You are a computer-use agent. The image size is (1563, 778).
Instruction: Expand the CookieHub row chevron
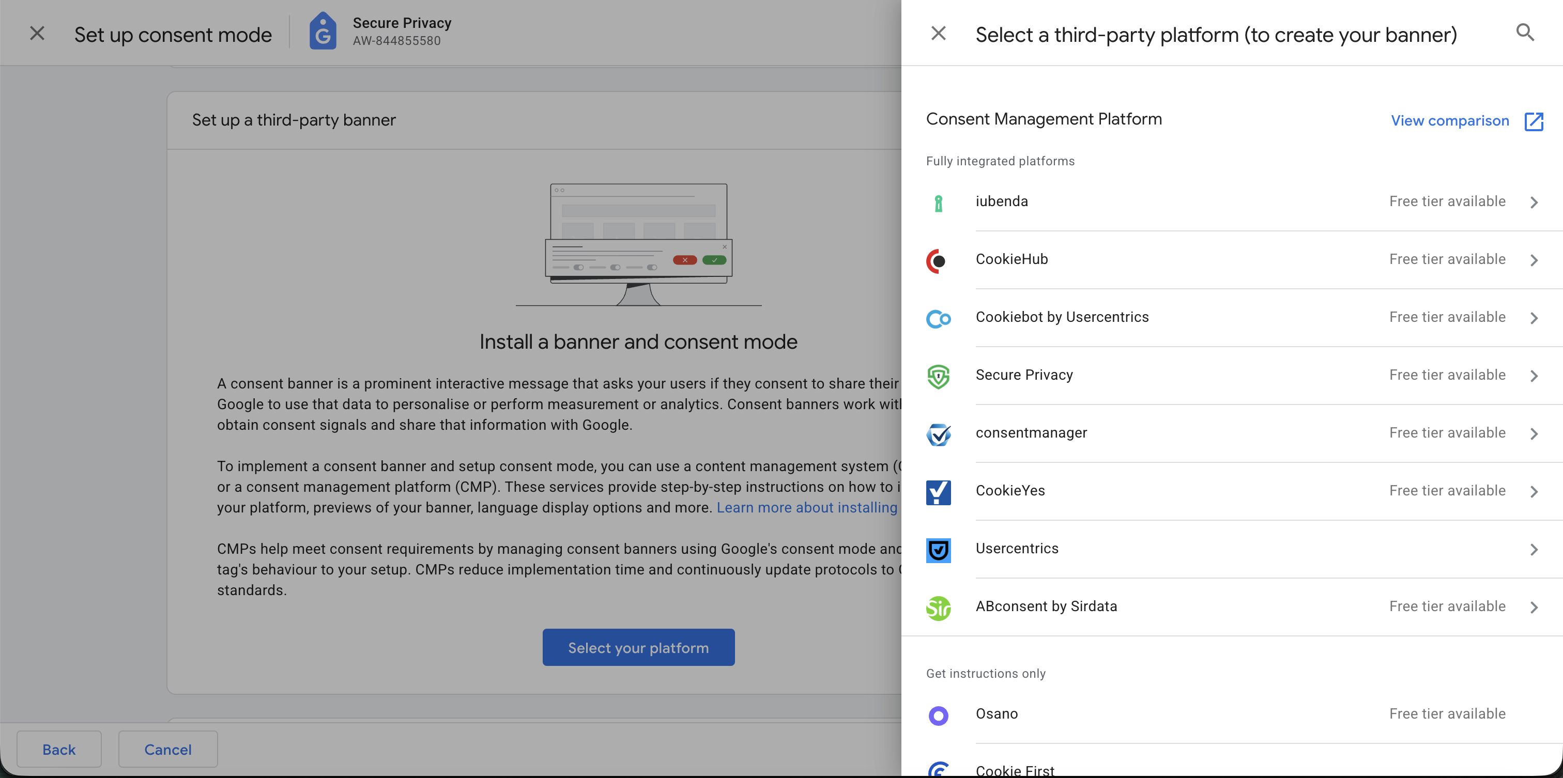[1534, 261]
